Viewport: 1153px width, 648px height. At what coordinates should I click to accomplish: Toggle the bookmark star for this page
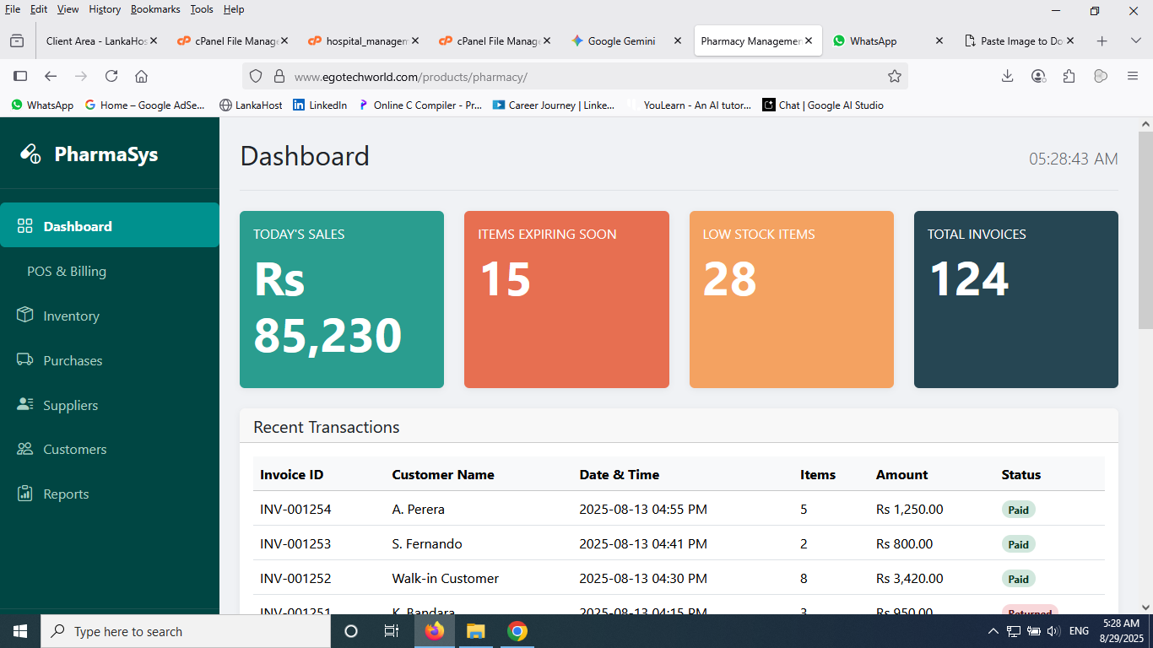coord(894,76)
